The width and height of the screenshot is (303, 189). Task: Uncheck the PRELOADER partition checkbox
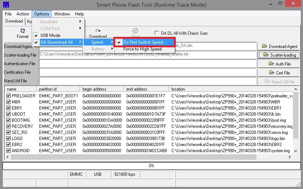pos(9,96)
